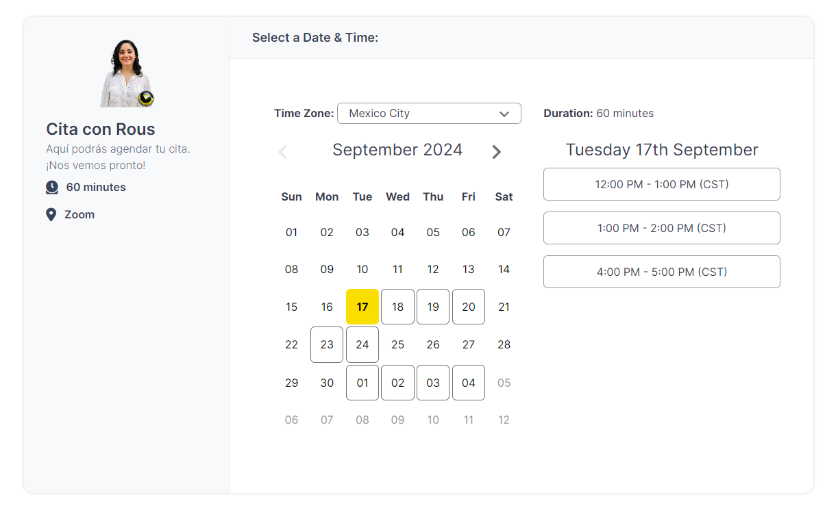The width and height of the screenshot is (838, 512).
Task: Book the 1:00 PM - 2:00 PM slot
Action: (661, 228)
